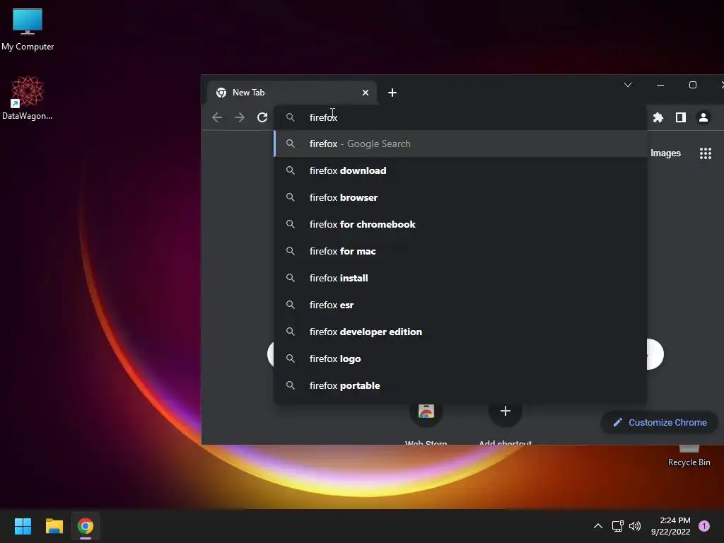Open the notification badge in tray
Viewport: 724px width, 543px height.
pos(704,526)
